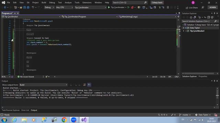
Task: Click Switch Views icon in Solution Explorer
Action: (x=195, y=17)
